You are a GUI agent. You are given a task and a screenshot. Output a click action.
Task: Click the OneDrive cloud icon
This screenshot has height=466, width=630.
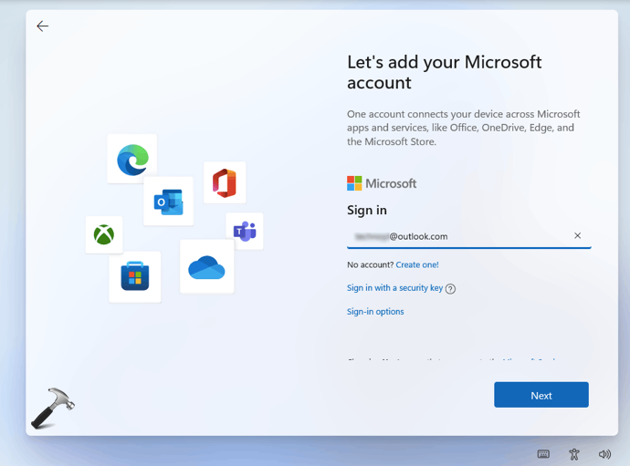[x=206, y=267]
